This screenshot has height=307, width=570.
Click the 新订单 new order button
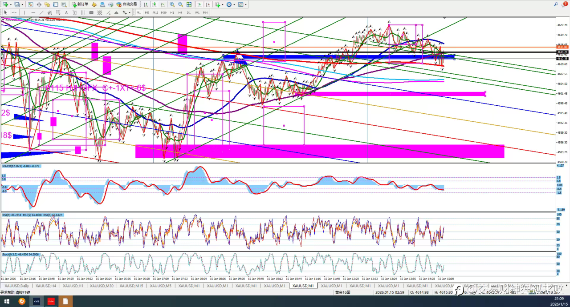(80, 4)
